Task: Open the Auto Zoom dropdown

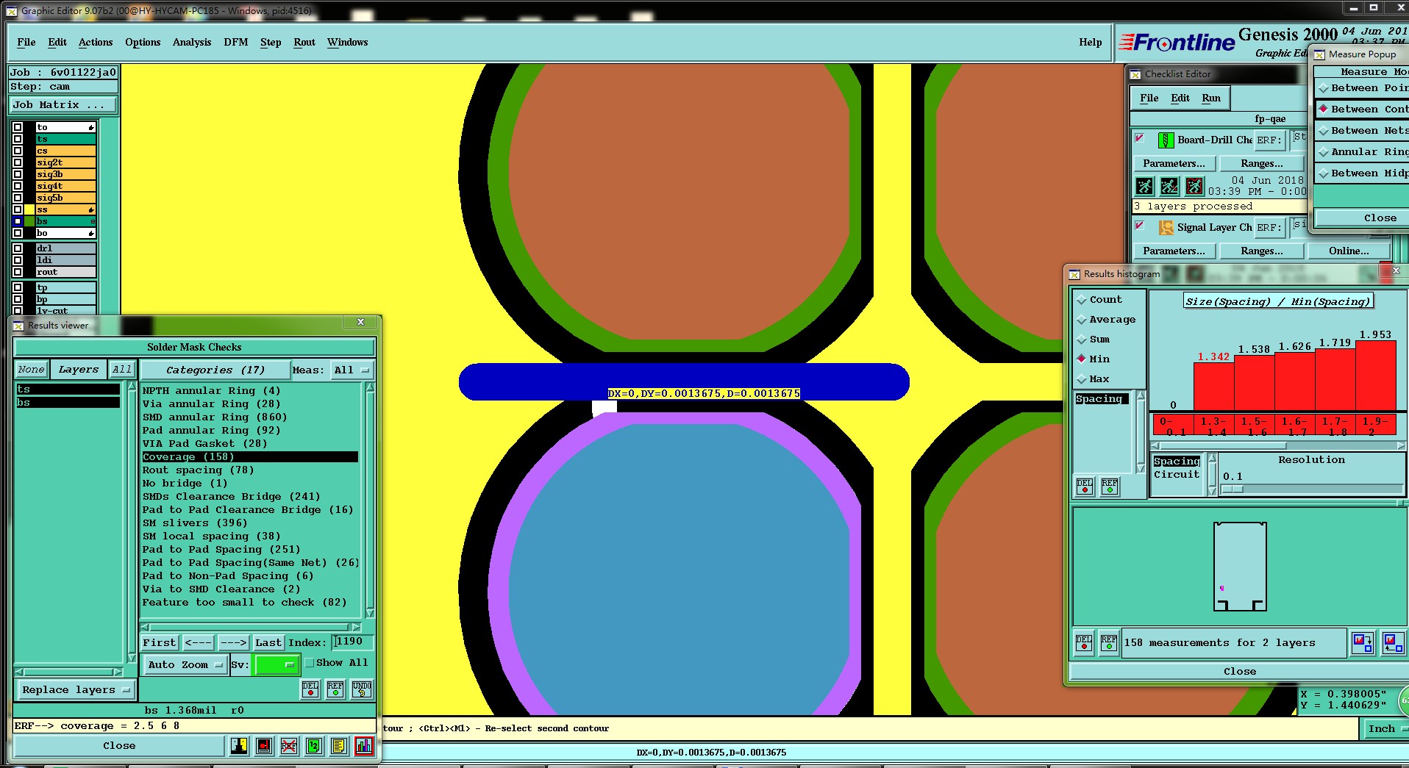Action: point(184,664)
